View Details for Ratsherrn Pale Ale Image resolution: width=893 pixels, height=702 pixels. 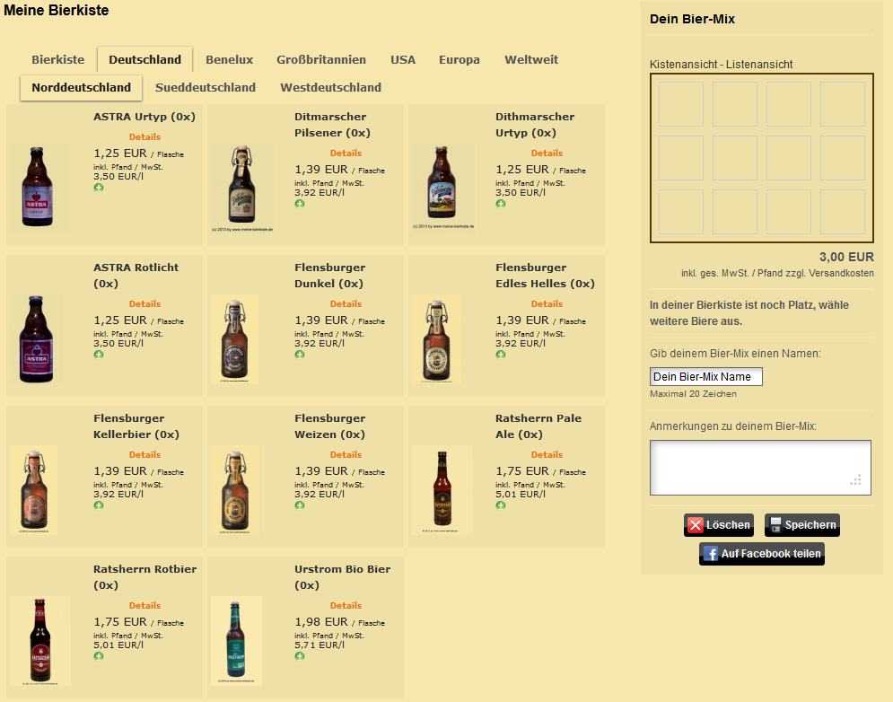(547, 455)
